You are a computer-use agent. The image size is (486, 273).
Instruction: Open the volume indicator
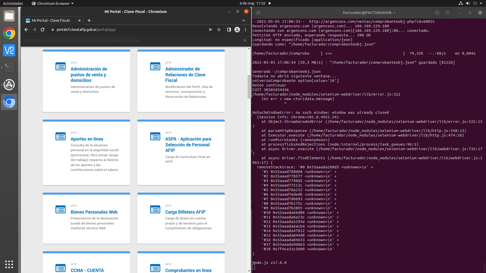468,3
